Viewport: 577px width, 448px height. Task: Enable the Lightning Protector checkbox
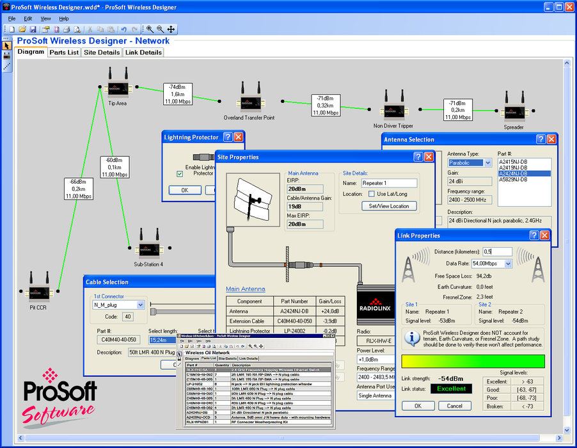[179, 174]
